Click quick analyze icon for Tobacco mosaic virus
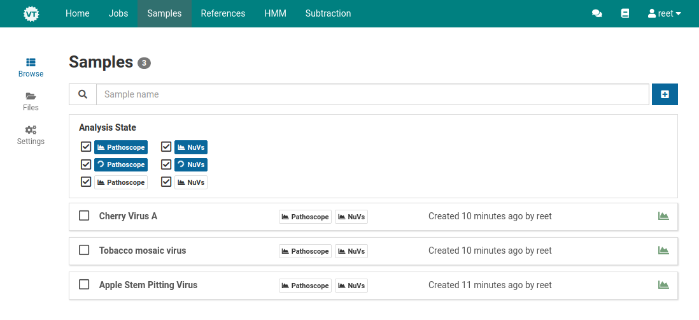This screenshot has height=320, width=699. tap(663, 251)
